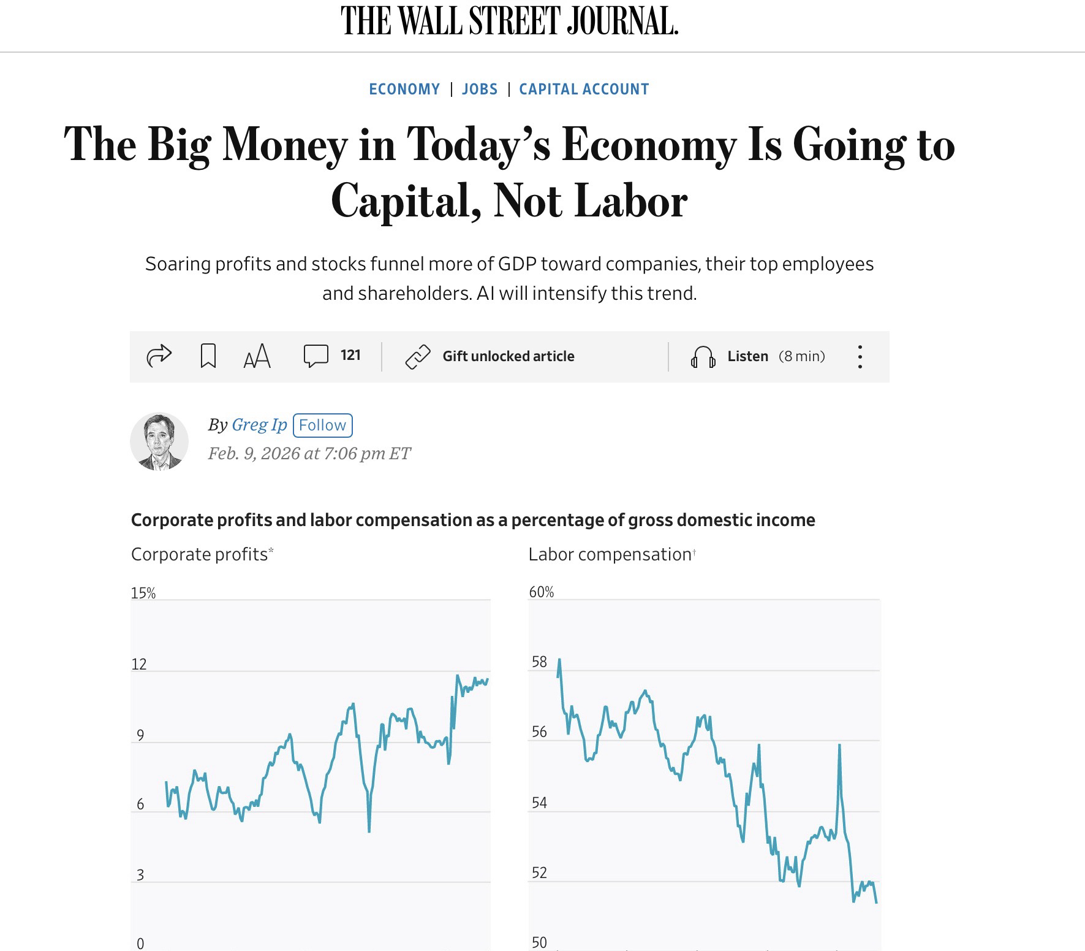This screenshot has width=1085, height=951.
Task: Click the headphones listen icon
Action: [703, 357]
